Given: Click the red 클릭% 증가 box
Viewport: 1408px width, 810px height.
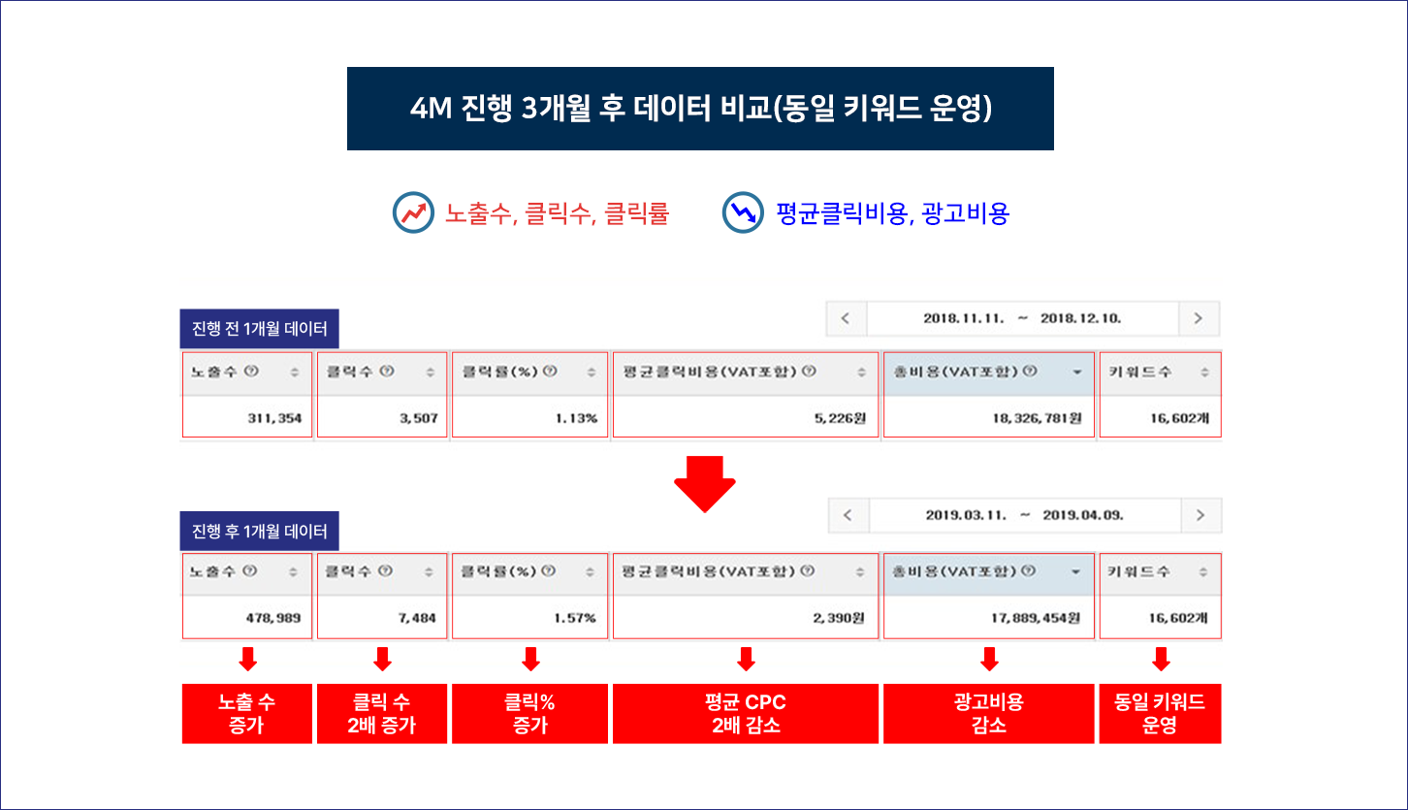Looking at the screenshot, I should pos(530,714).
